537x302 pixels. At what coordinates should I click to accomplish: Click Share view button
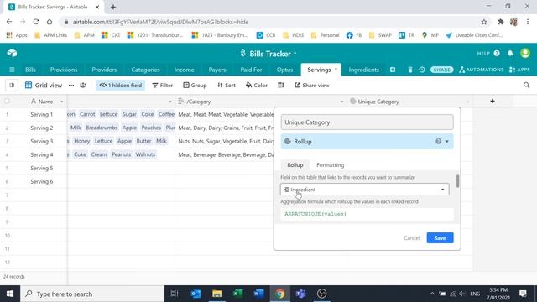(312, 86)
